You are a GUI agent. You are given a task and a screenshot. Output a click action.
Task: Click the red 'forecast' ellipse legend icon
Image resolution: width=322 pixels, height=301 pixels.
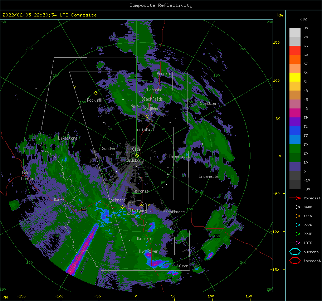pos(295,261)
